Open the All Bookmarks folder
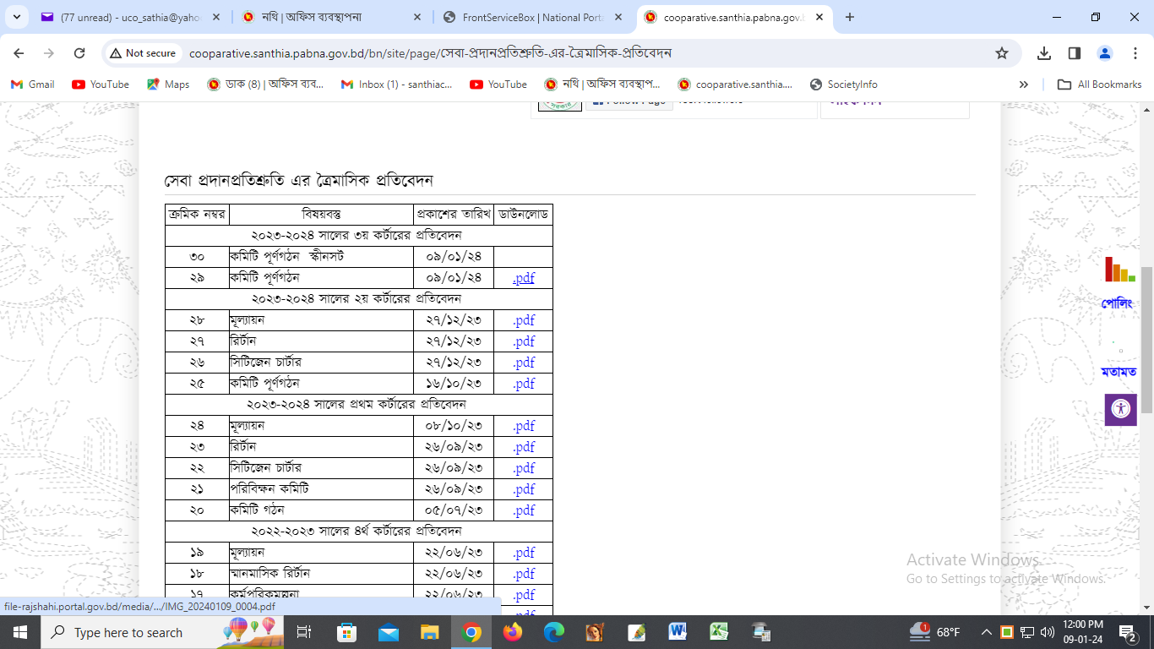Image resolution: width=1154 pixels, height=649 pixels. point(1100,85)
